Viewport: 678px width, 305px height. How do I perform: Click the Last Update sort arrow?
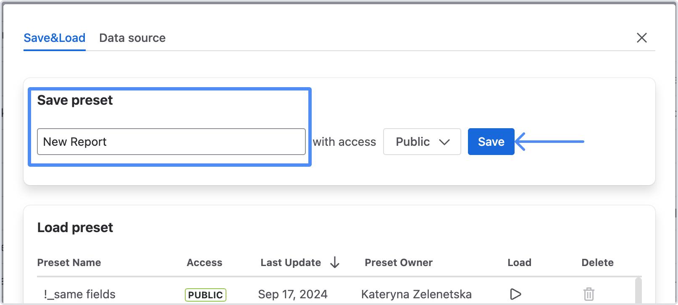(335, 263)
